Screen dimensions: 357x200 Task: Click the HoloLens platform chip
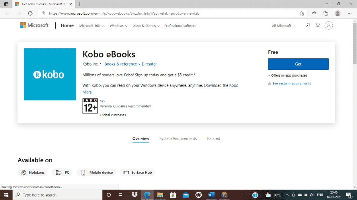coord(33,173)
